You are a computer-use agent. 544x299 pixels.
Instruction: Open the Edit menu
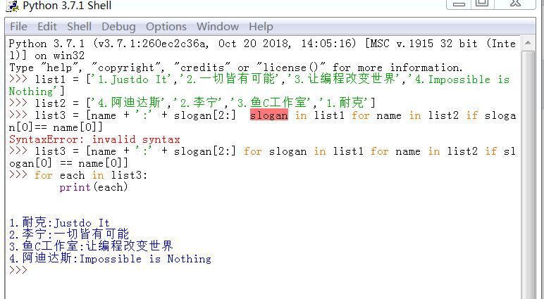click(x=47, y=27)
